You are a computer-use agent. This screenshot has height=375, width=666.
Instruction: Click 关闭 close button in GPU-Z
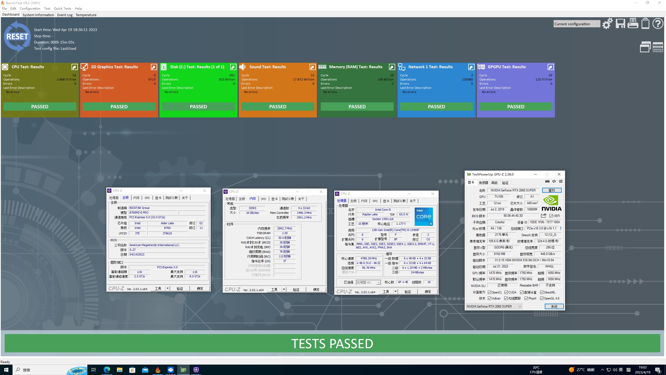[554, 307]
